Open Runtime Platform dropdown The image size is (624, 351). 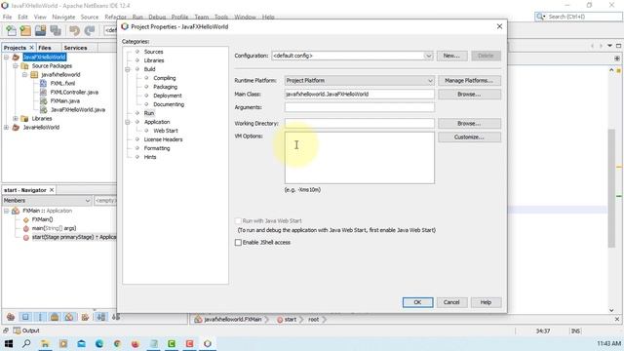(430, 80)
